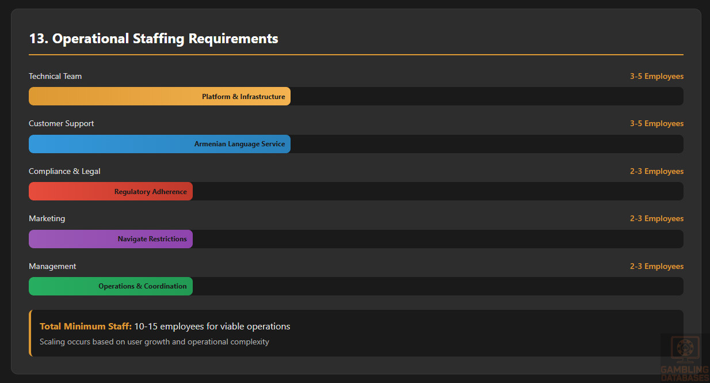Click the purple Navigate Restrictions bar

(110, 239)
